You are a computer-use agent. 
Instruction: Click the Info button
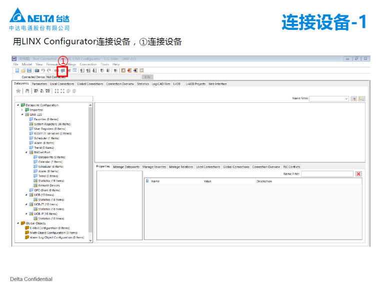[x=147, y=77]
